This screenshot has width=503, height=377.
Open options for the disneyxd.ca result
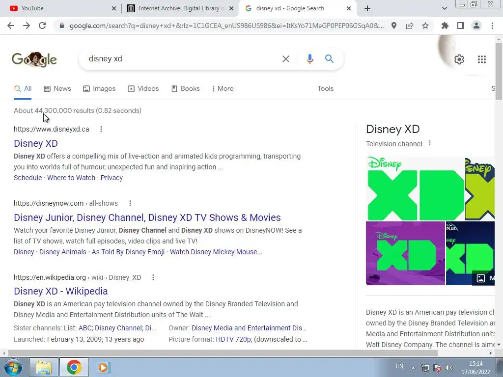101,129
